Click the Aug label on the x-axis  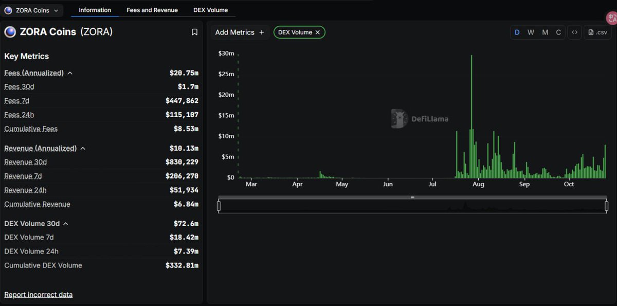coord(478,184)
